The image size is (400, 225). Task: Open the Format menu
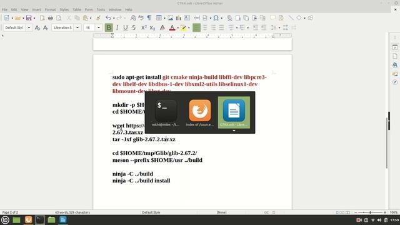coord(50,9)
